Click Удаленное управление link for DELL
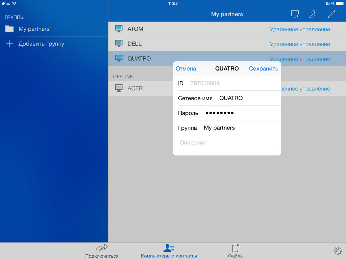 [x=300, y=44]
